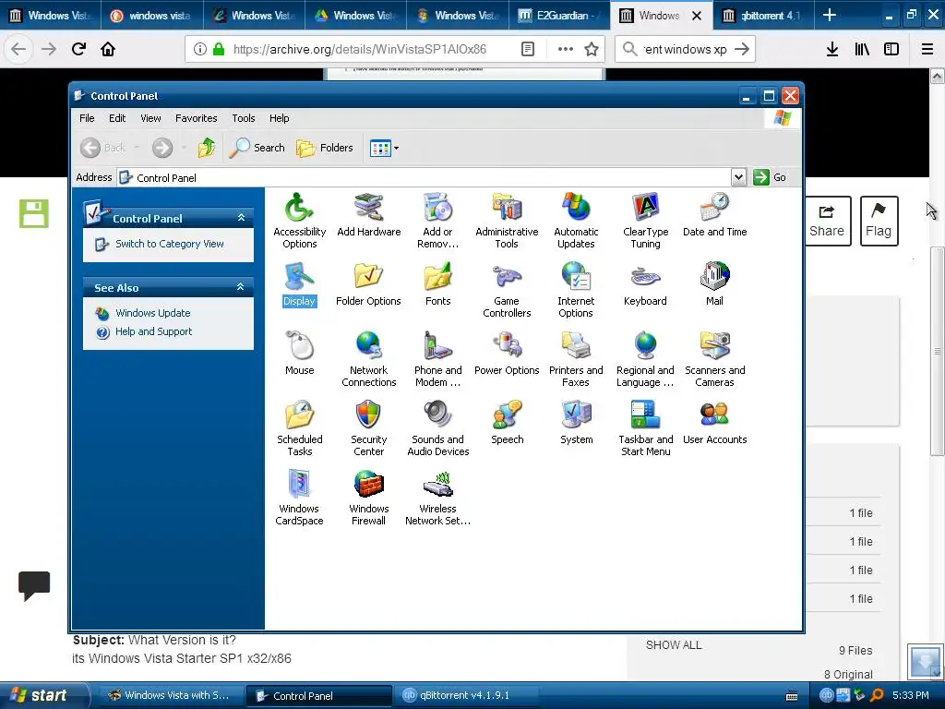The width and height of the screenshot is (945, 709).
Task: Open Windows Firewall
Action: (368, 498)
